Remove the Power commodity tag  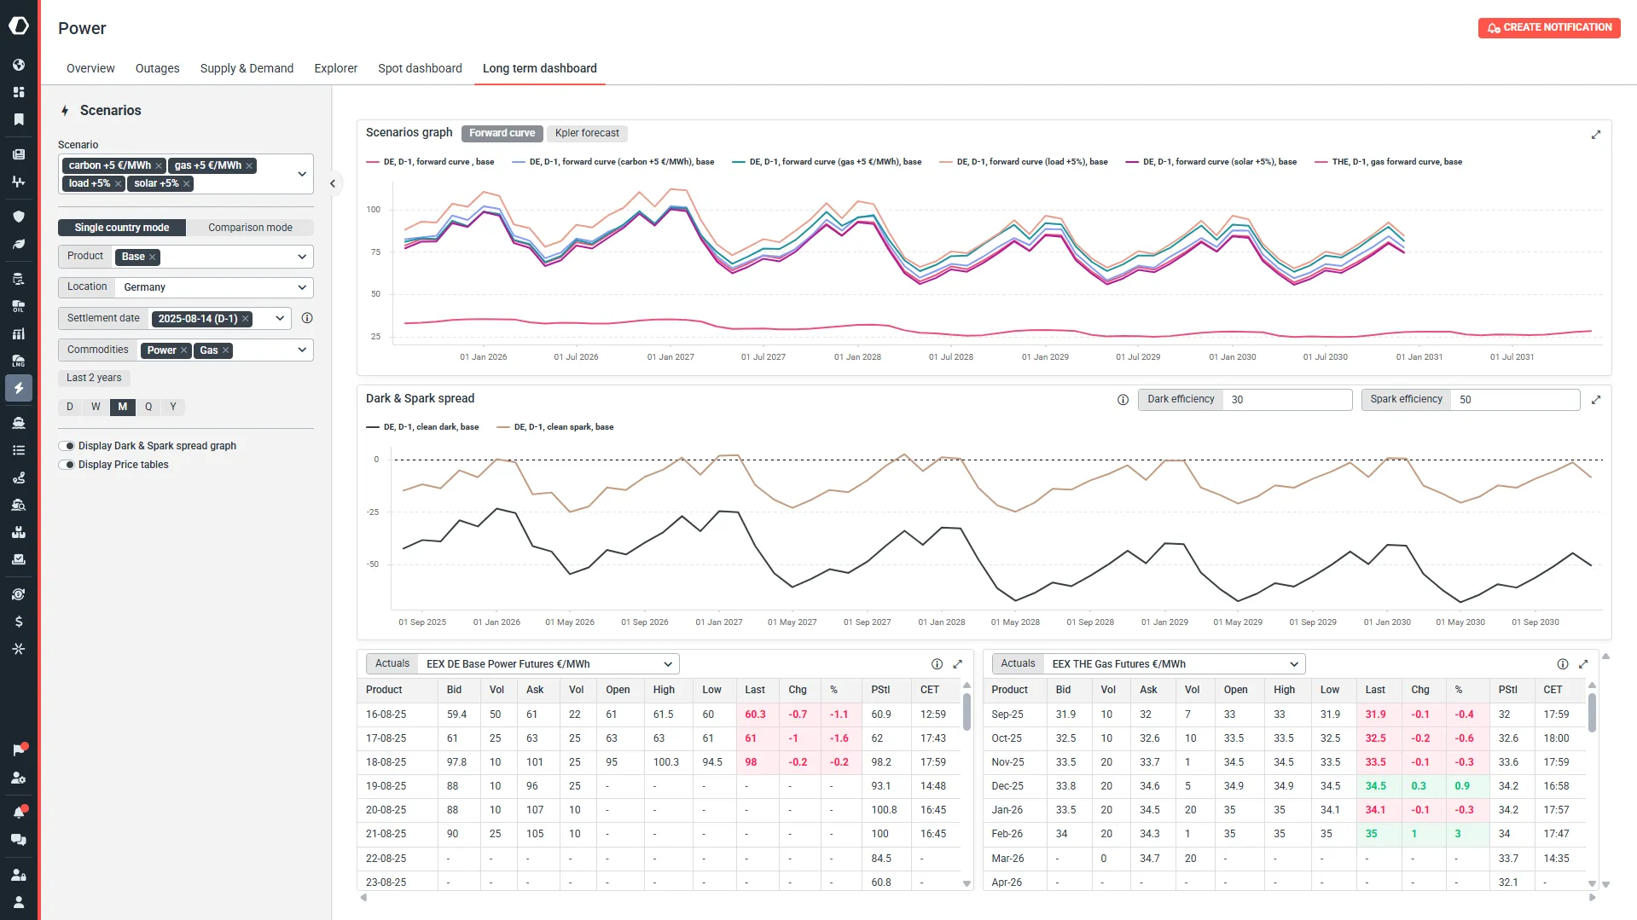click(x=183, y=350)
